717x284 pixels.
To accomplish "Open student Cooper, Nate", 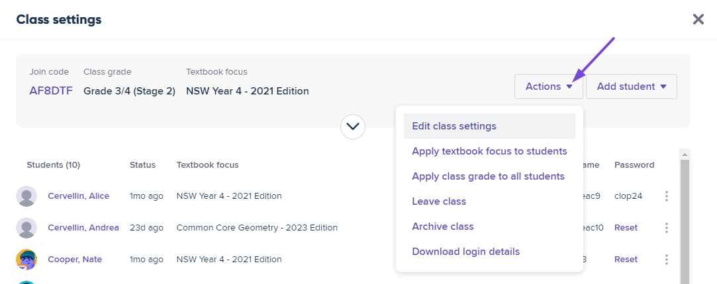I will click(x=75, y=260).
